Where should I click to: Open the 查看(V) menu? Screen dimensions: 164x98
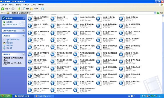tap(19, 5)
